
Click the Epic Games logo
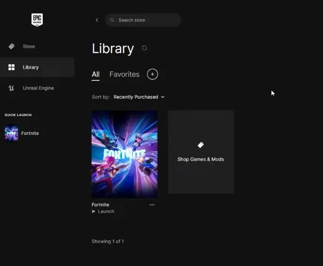point(37,20)
